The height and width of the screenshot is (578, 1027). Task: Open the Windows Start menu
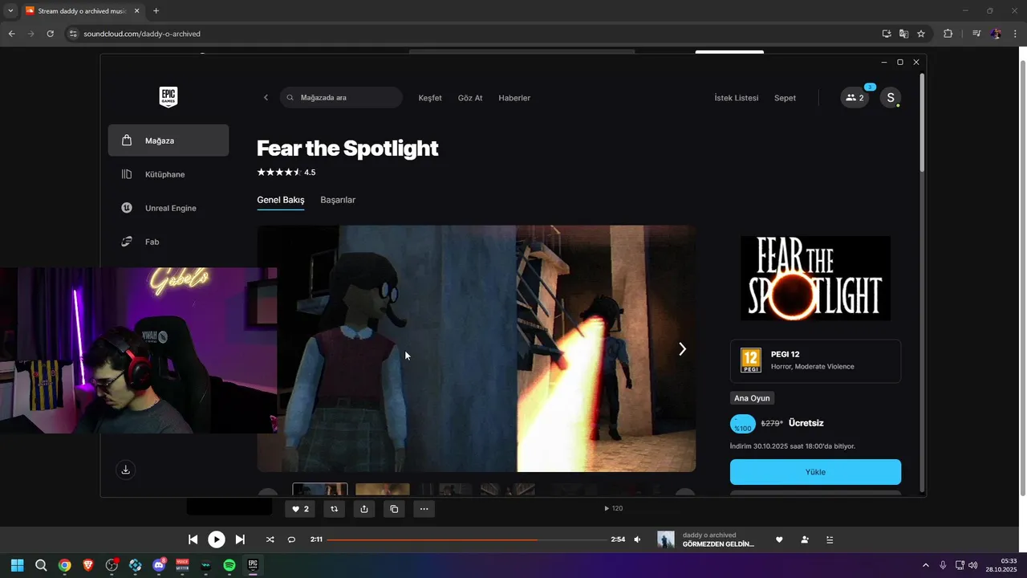17,565
